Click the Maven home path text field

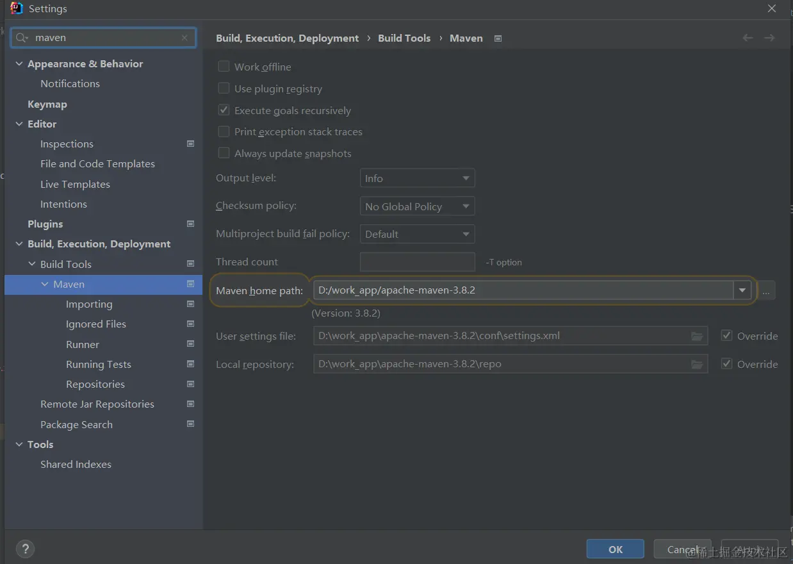(523, 290)
